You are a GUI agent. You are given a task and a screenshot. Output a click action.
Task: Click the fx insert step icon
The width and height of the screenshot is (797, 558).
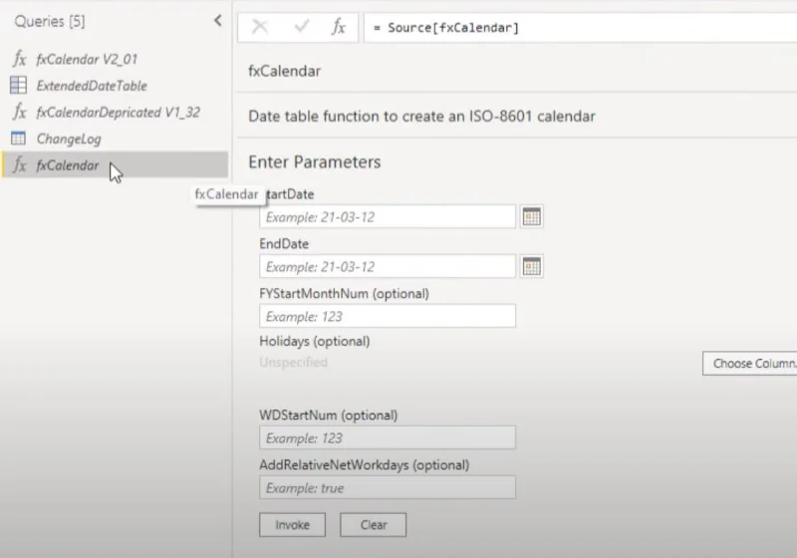tap(339, 27)
